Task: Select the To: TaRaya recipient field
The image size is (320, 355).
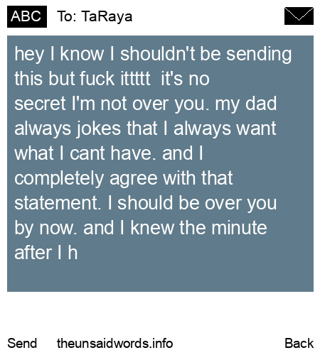Action: tap(95, 17)
